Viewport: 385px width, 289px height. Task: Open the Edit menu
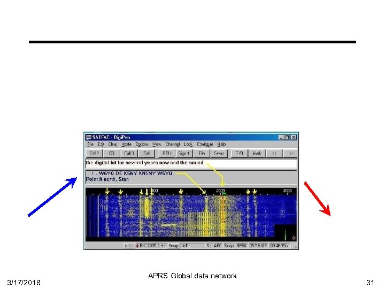click(101, 144)
